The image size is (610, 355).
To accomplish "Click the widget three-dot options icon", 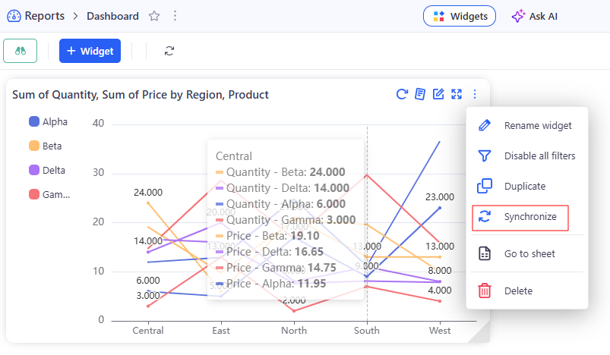I will (476, 94).
